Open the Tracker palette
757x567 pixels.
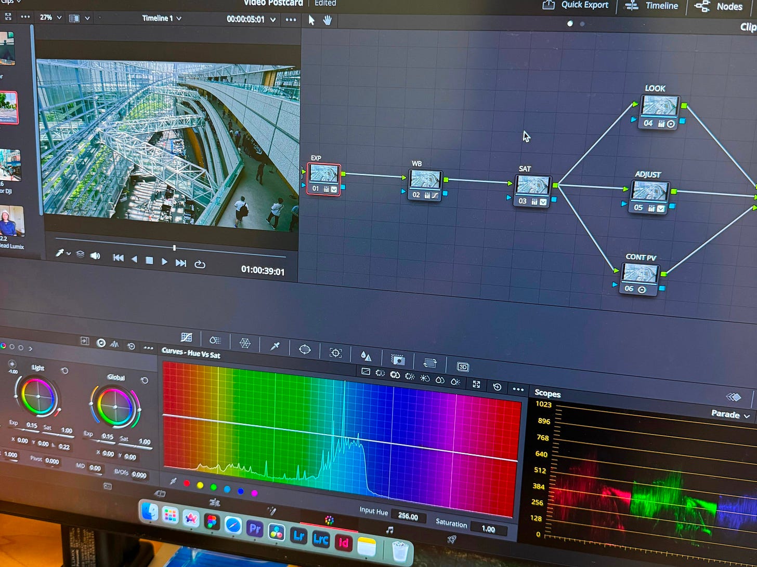coord(336,353)
